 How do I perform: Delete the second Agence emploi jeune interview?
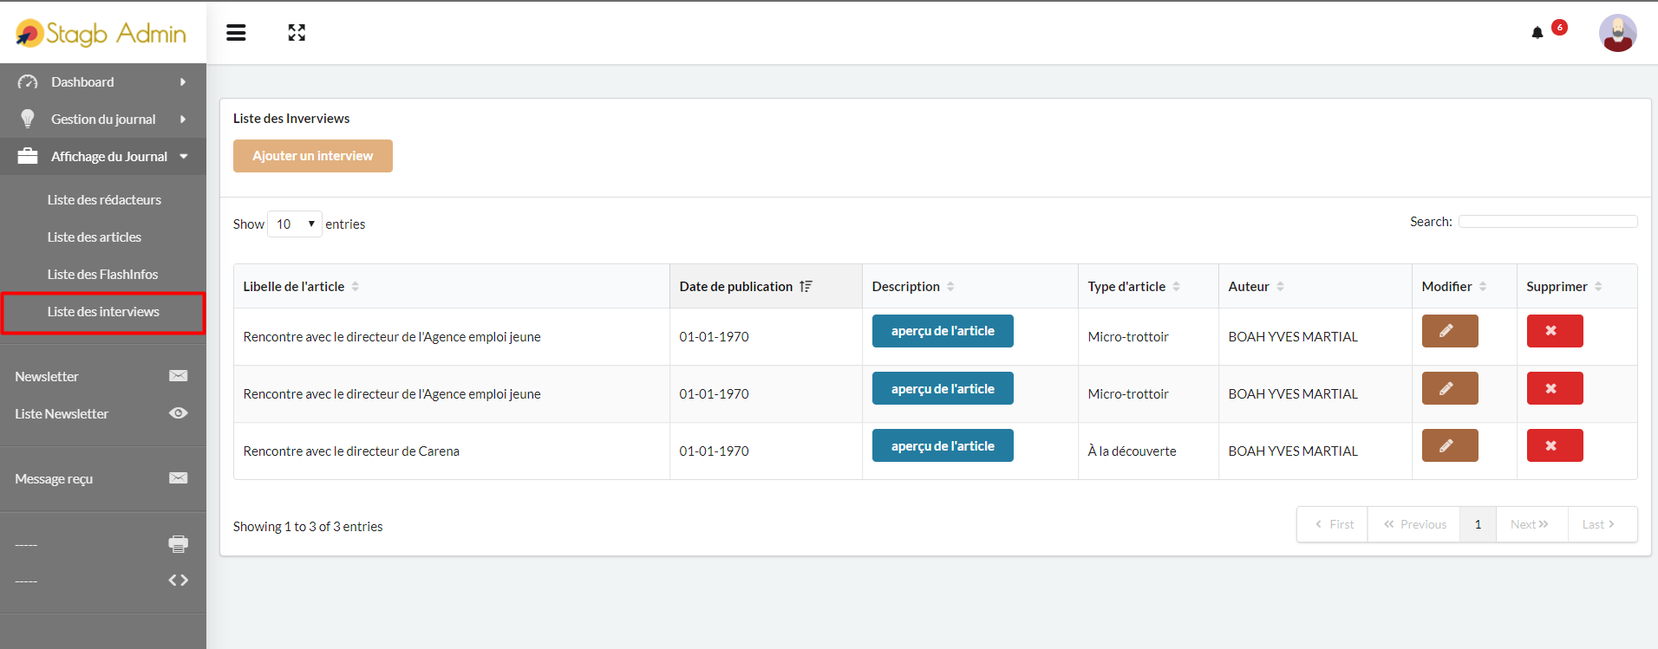(1555, 388)
